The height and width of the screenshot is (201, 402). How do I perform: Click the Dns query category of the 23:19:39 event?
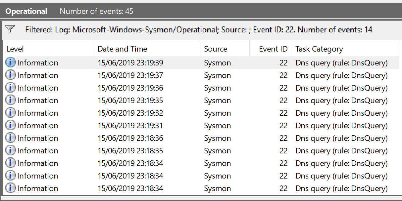coord(341,63)
